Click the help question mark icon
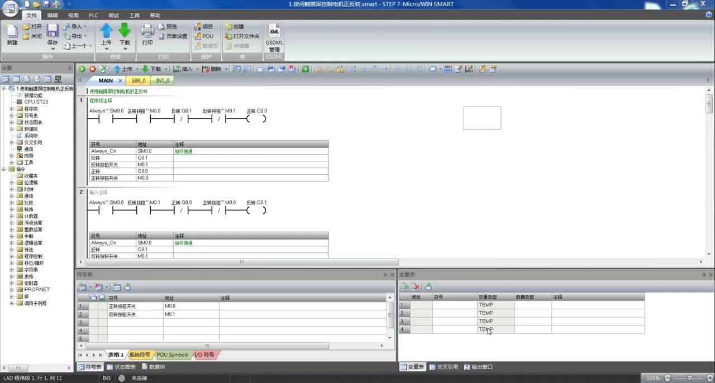This screenshot has width=715, height=383. coord(709,15)
